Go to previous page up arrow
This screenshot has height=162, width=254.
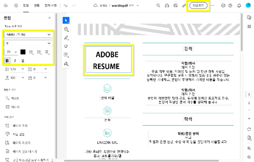[249, 110]
